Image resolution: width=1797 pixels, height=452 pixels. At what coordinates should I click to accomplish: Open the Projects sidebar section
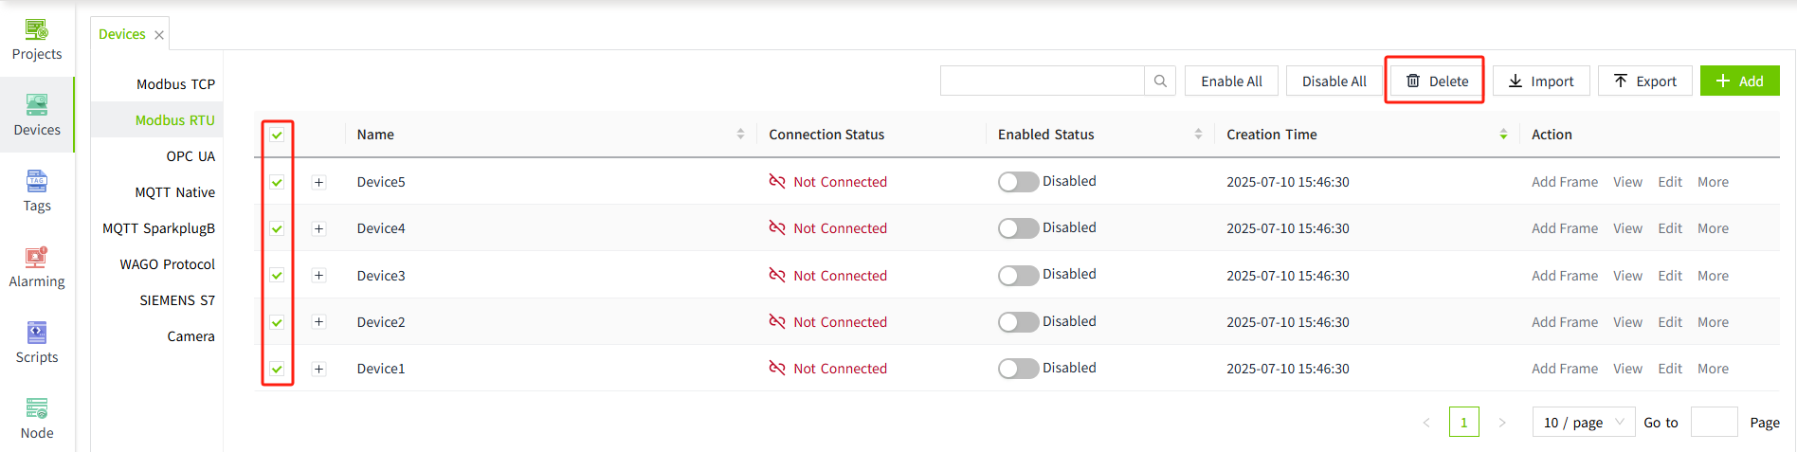pos(37,40)
